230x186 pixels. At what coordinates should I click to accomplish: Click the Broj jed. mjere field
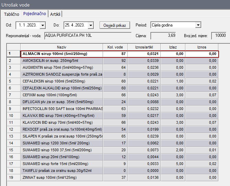tap(219, 35)
